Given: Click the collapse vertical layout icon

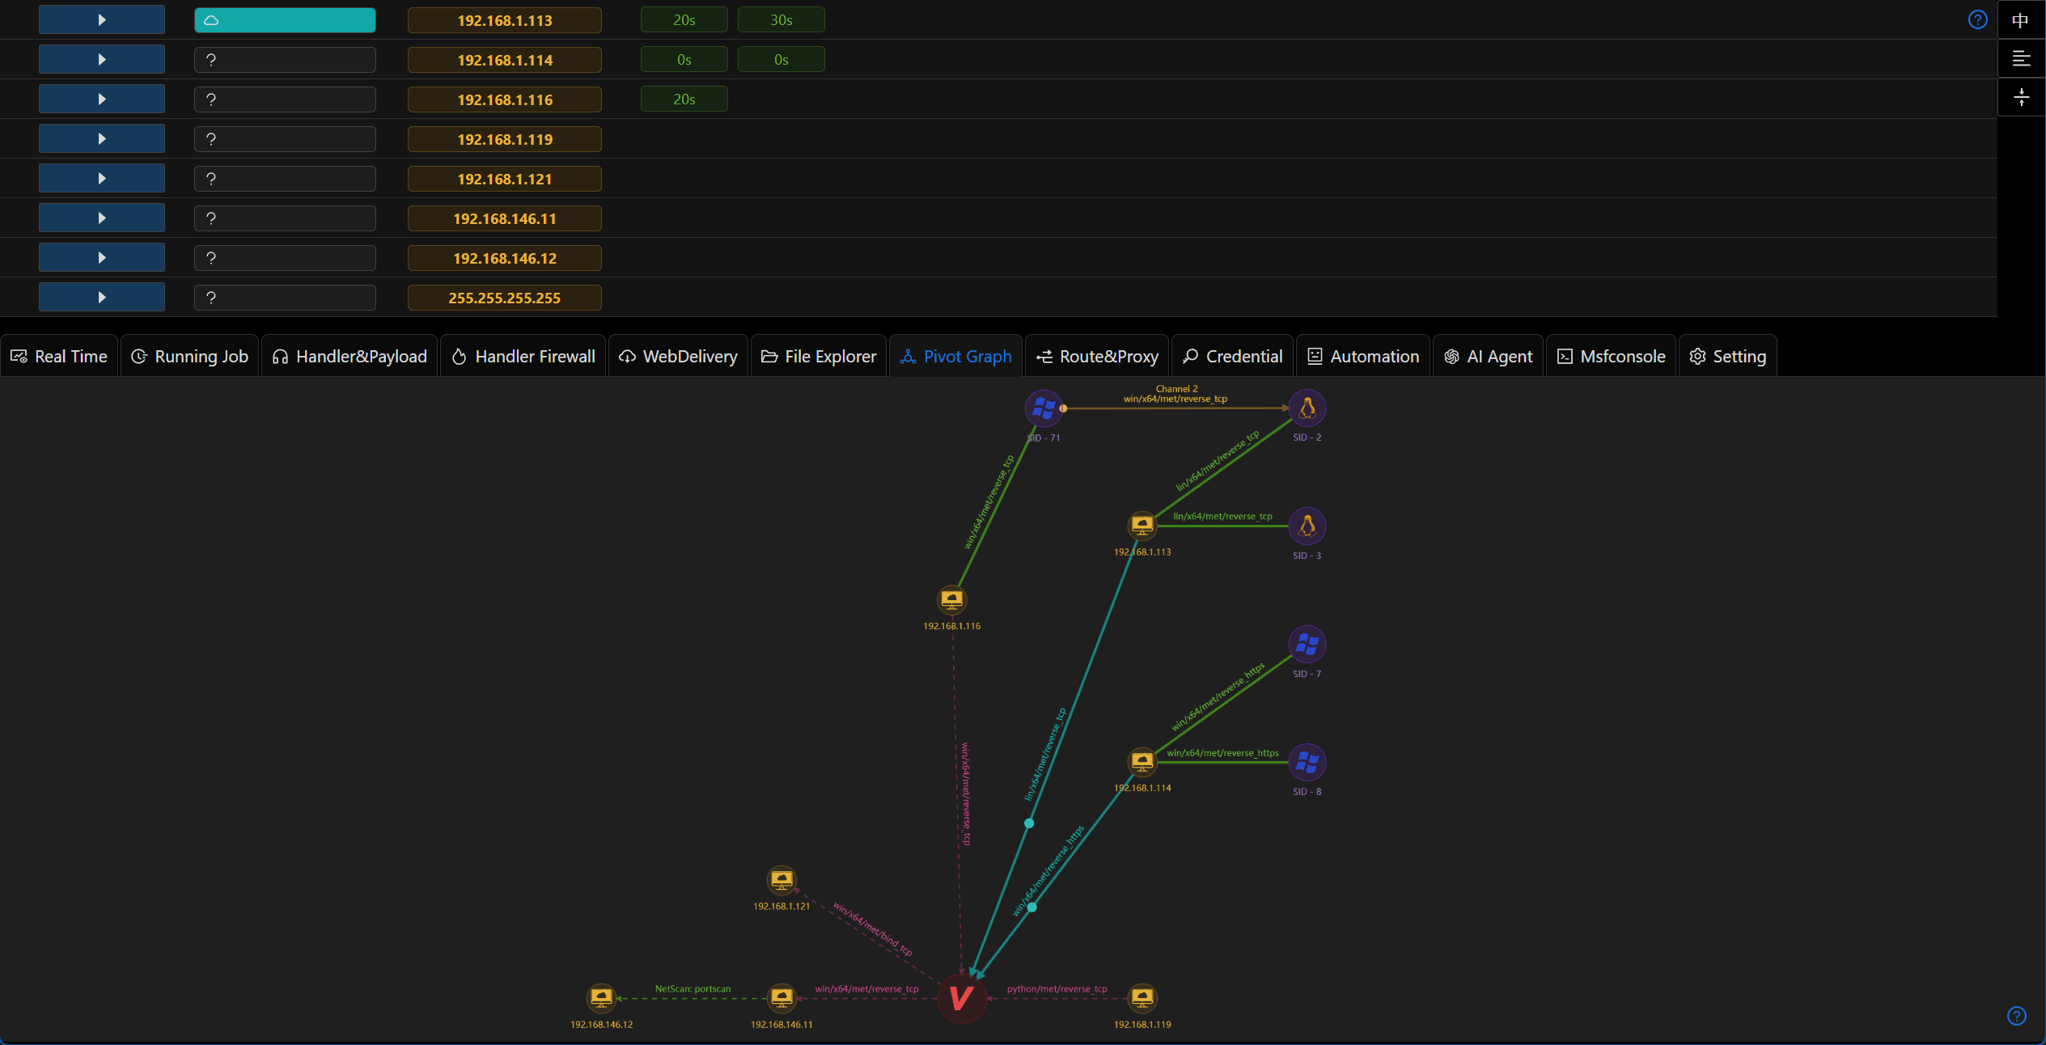Looking at the screenshot, I should pos(2020,97).
